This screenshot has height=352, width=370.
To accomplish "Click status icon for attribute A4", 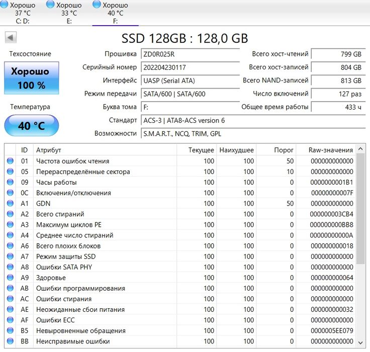I will 10,235.
